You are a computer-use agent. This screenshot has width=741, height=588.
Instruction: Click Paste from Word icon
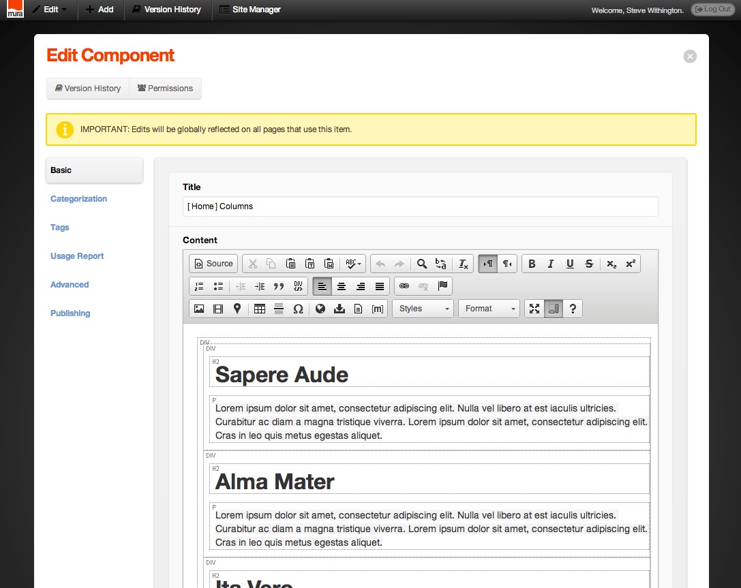click(x=329, y=264)
